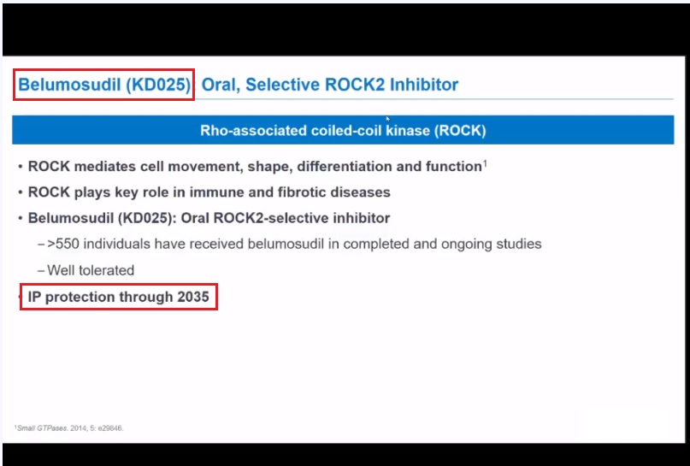Click "(ROCK)" at the end of the blue banner
The width and height of the screenshot is (690, 466).
pyautogui.click(x=460, y=131)
